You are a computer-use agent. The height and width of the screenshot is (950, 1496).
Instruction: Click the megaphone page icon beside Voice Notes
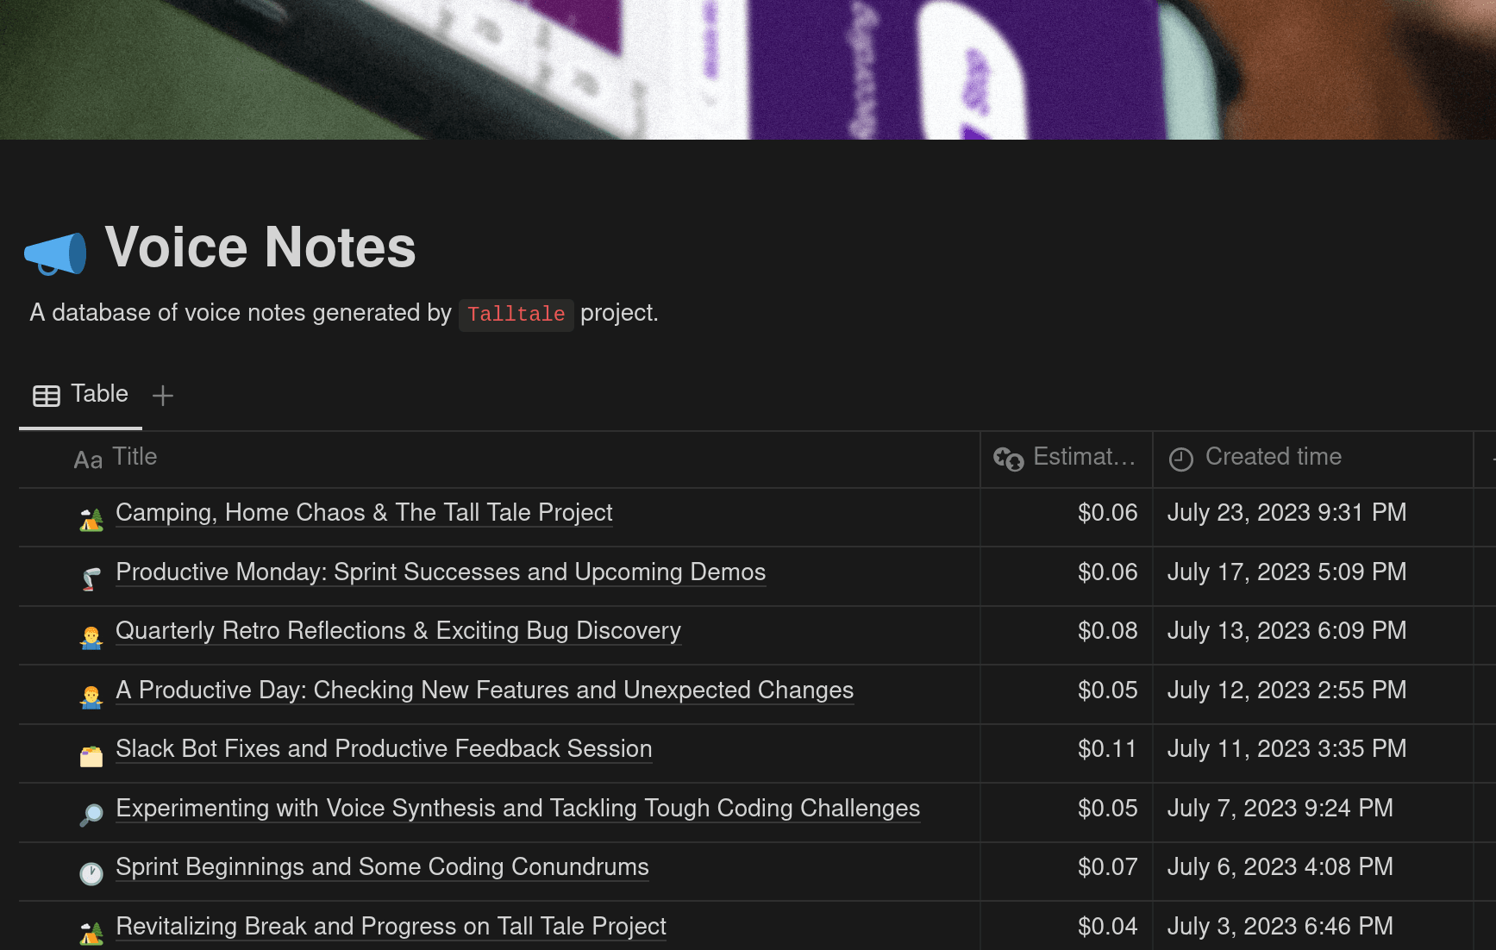point(55,253)
